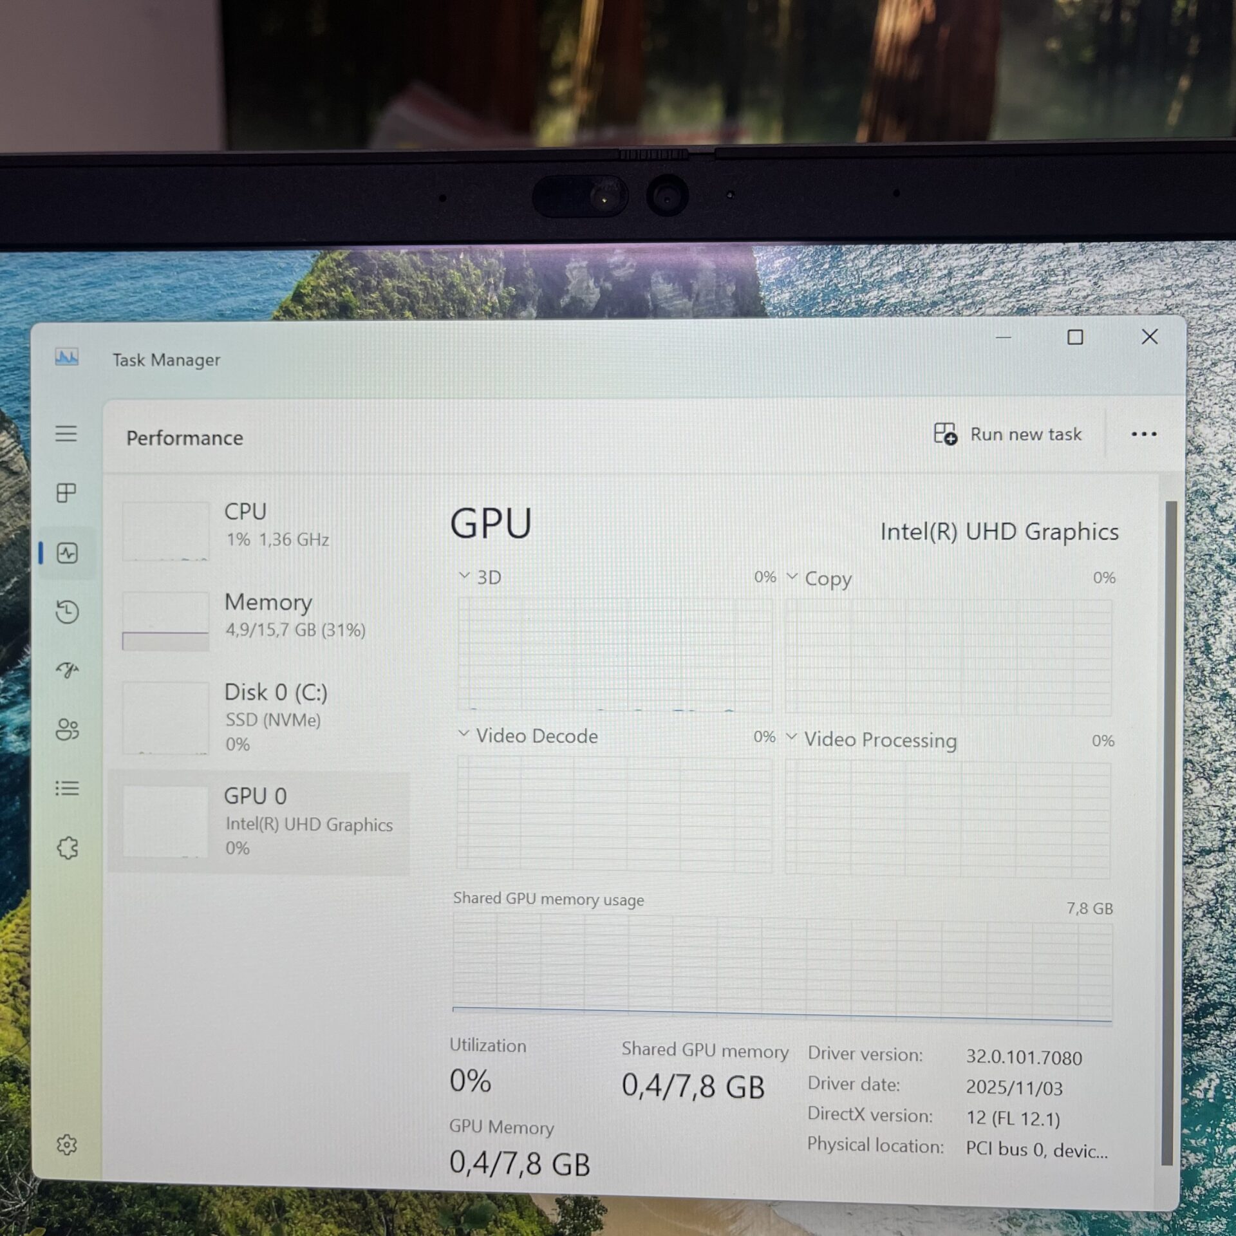
Task: Click the large GPU heading
Action: (x=491, y=523)
